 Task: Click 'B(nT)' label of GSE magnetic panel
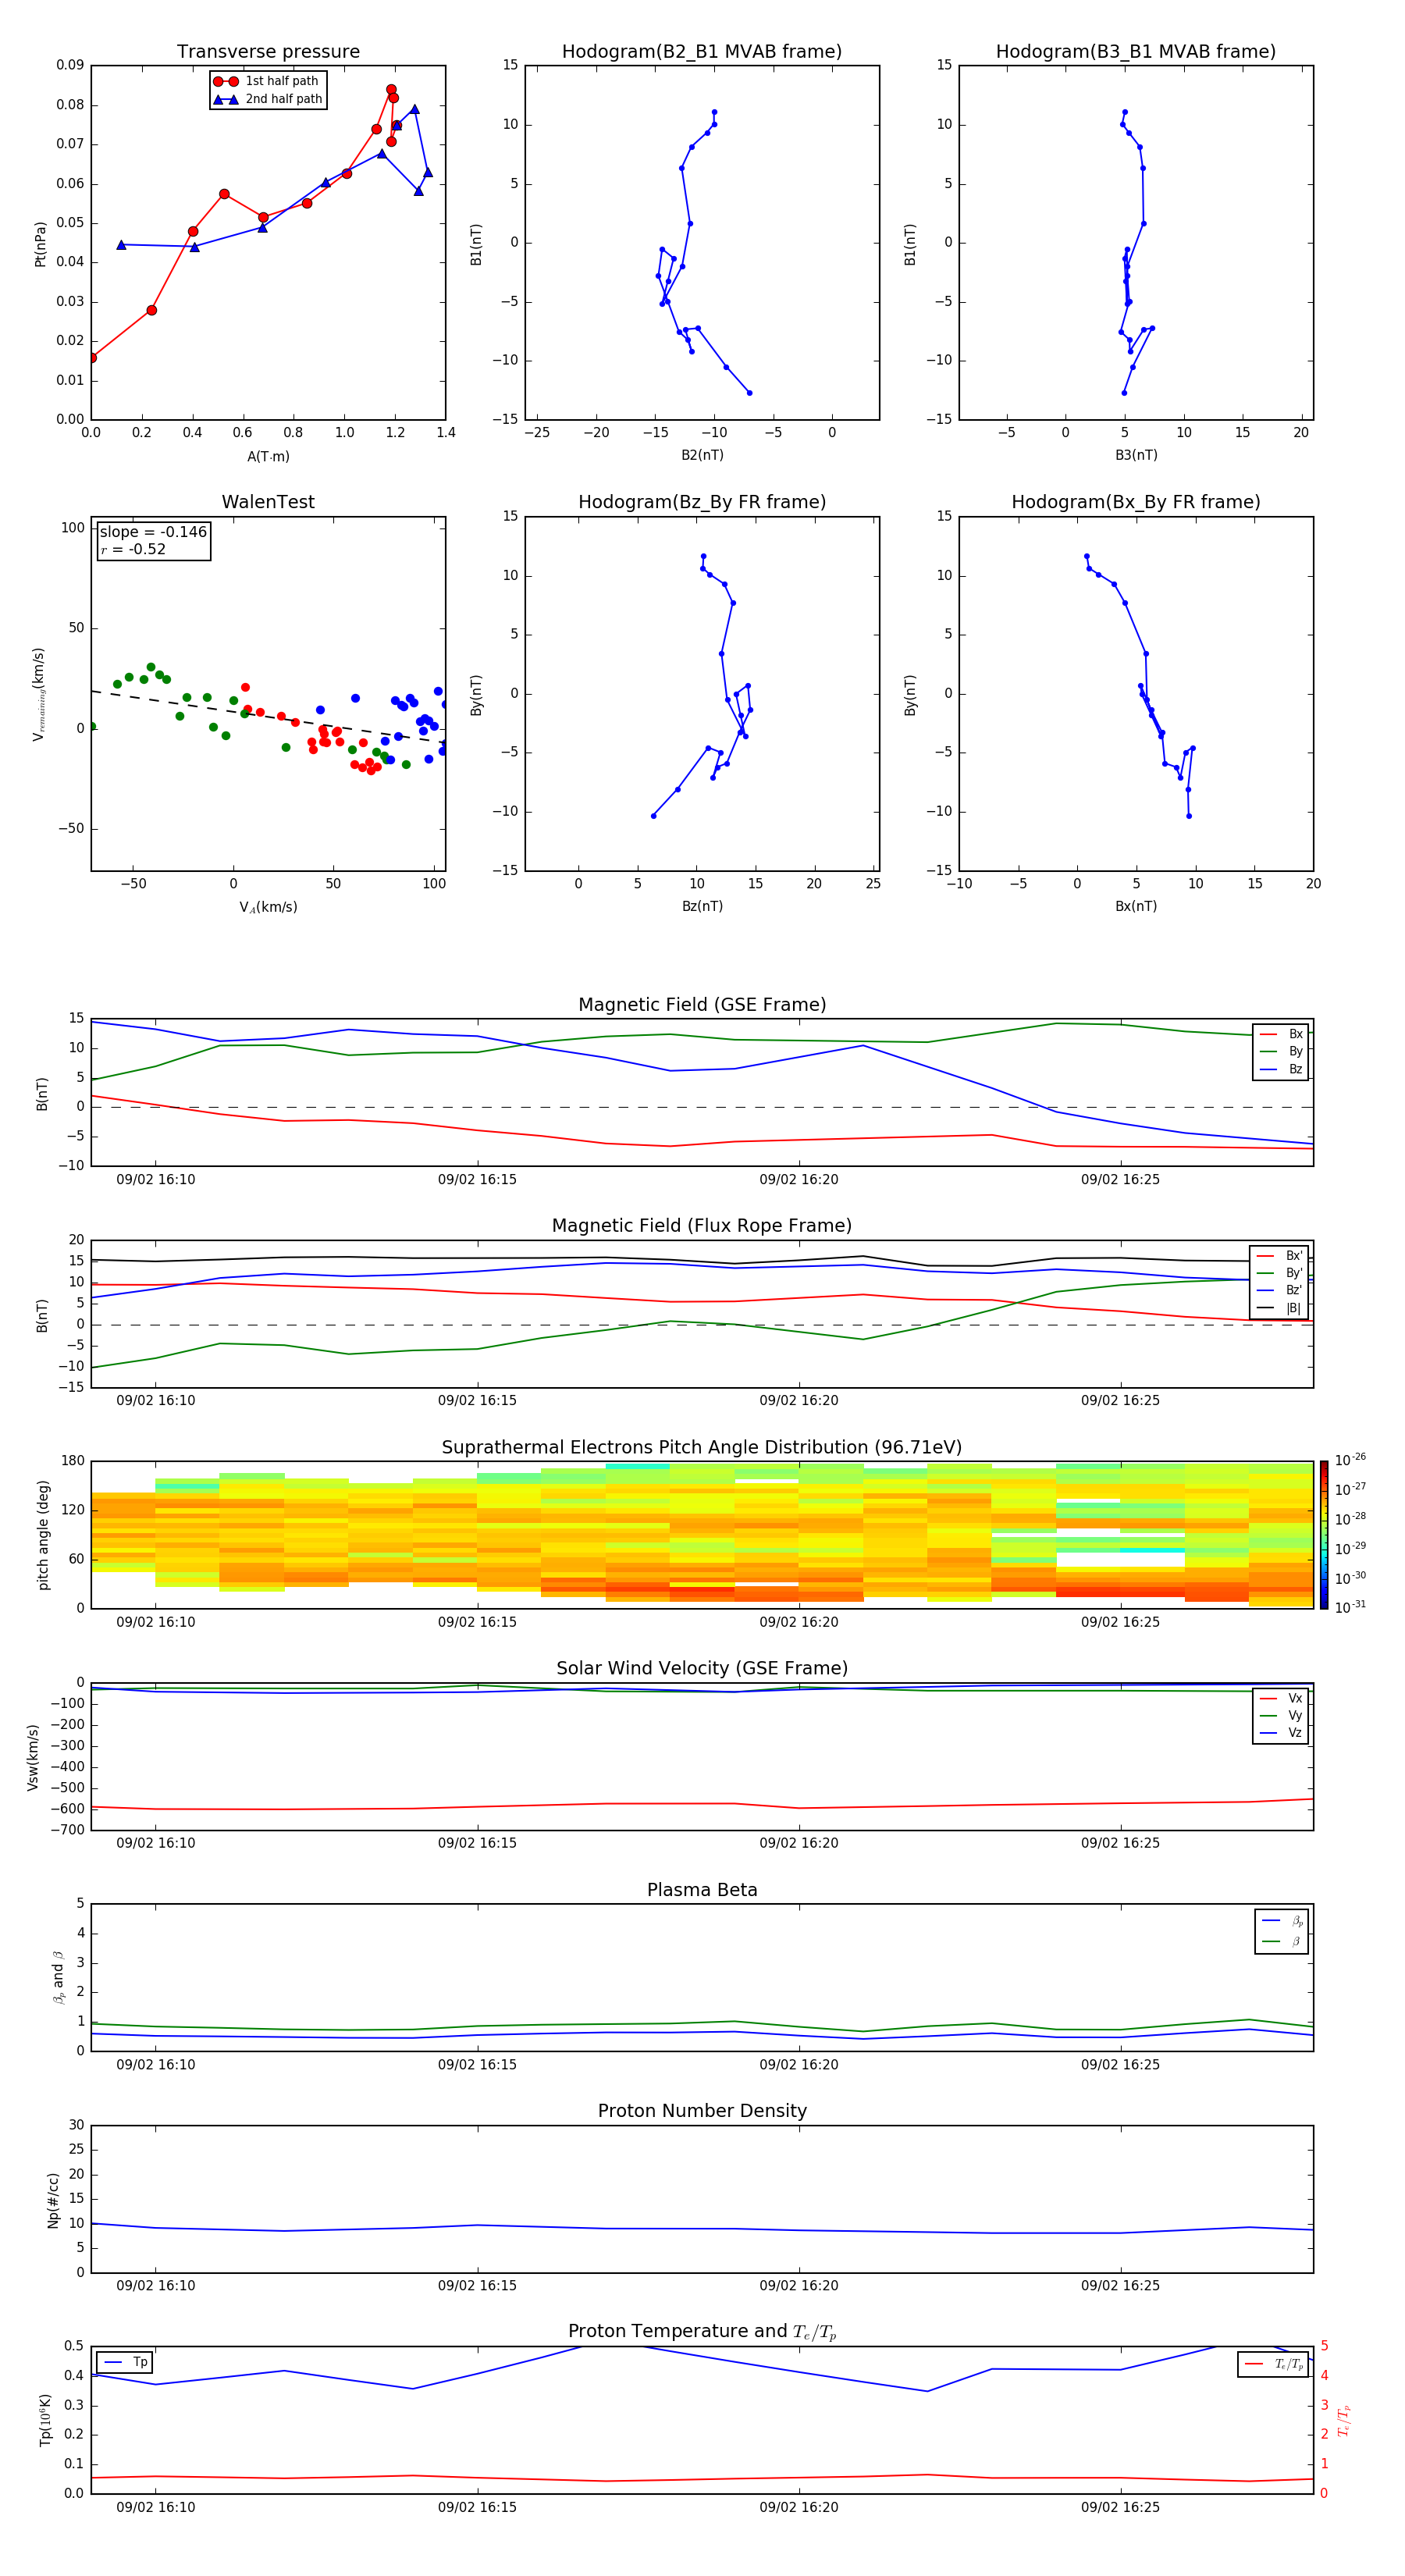coord(42,1093)
